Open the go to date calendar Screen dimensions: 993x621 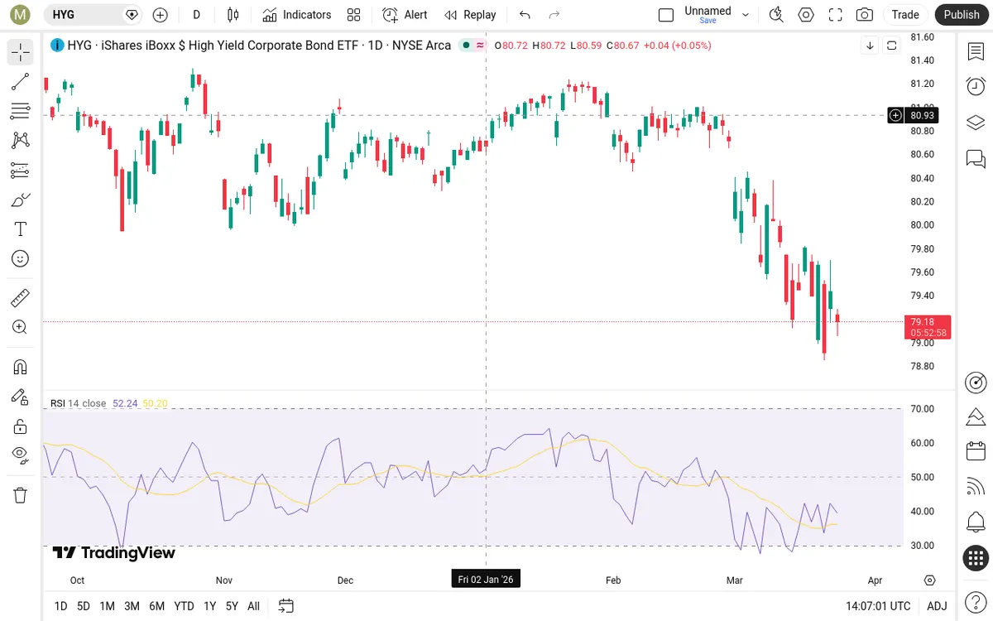pyautogui.click(x=286, y=606)
